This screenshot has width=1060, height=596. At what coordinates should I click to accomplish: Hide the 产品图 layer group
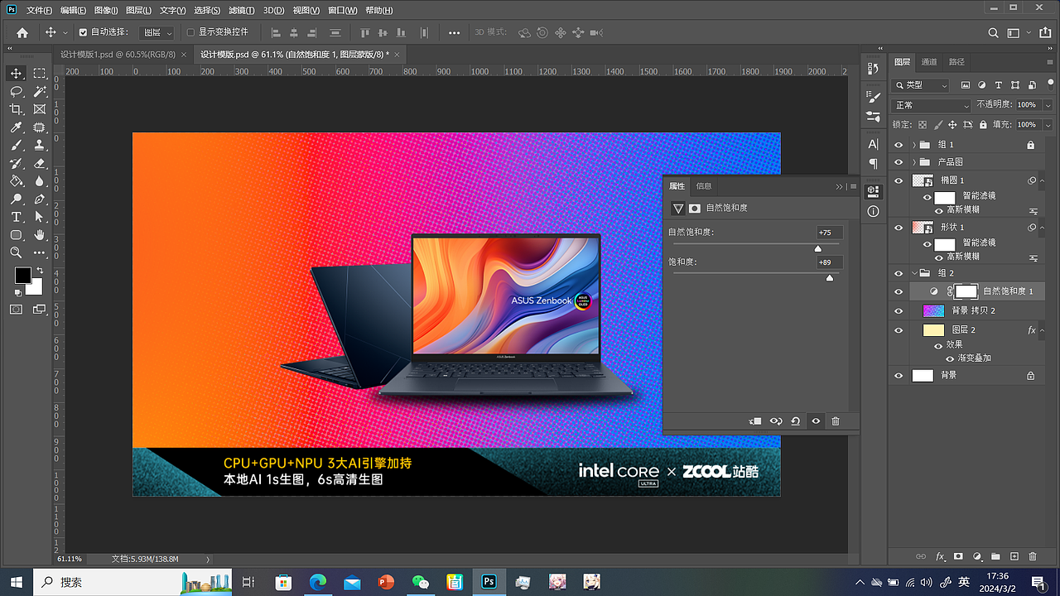click(x=899, y=162)
